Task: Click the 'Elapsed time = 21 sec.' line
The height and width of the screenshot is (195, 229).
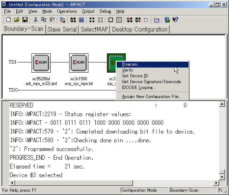Action: pos(47,166)
